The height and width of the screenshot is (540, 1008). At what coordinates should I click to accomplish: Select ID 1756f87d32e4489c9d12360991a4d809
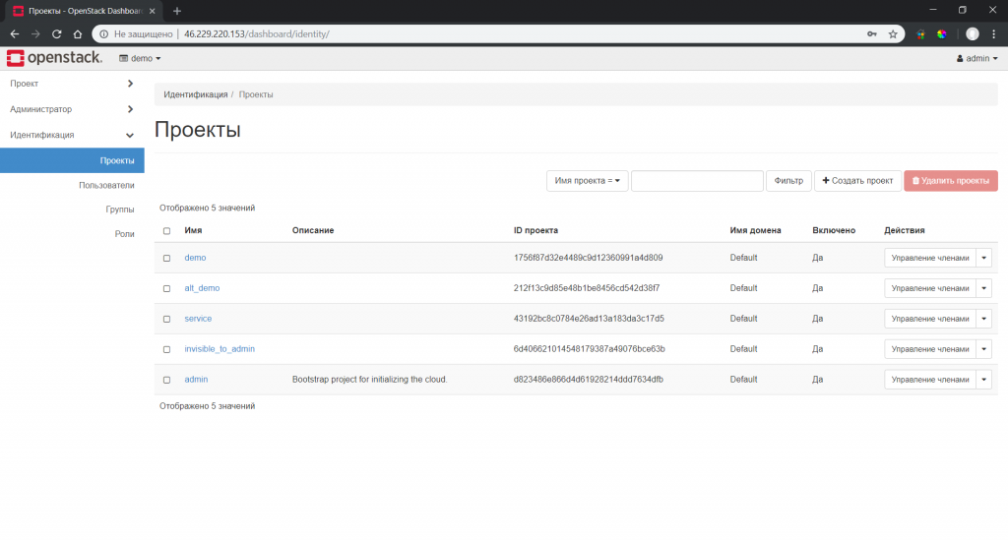(x=588, y=258)
